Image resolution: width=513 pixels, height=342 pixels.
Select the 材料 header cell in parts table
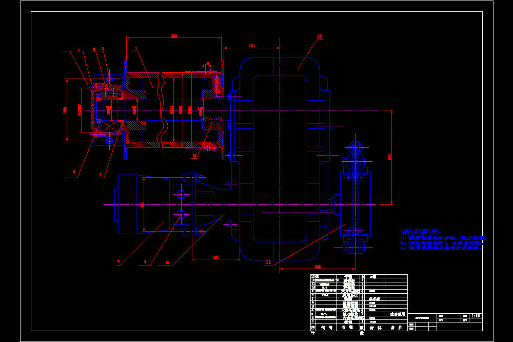376,328
